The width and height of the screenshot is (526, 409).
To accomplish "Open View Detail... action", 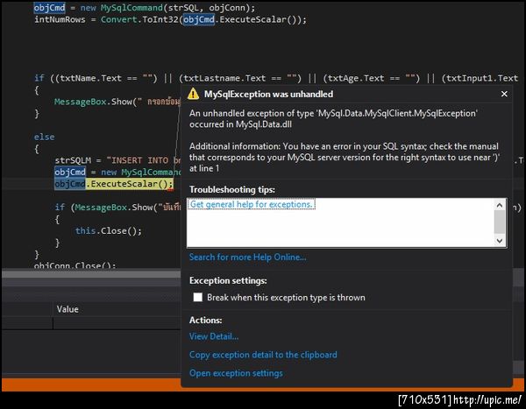I will click(x=214, y=336).
